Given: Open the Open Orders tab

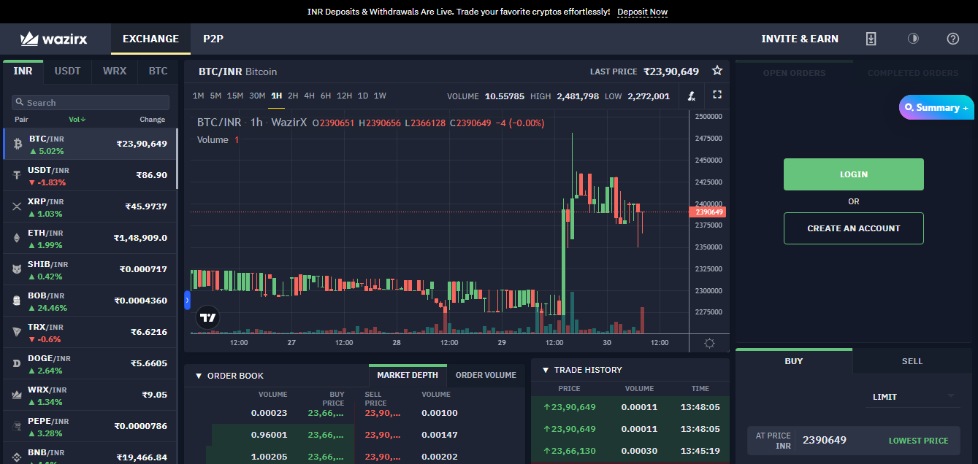Looking at the screenshot, I should tap(794, 73).
